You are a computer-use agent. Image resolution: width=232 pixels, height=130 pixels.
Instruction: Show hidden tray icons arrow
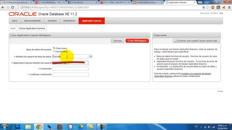click(x=201, y=127)
